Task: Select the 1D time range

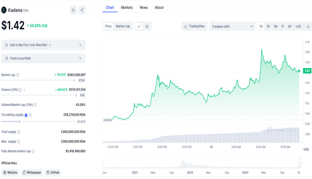Action: tap(261, 26)
